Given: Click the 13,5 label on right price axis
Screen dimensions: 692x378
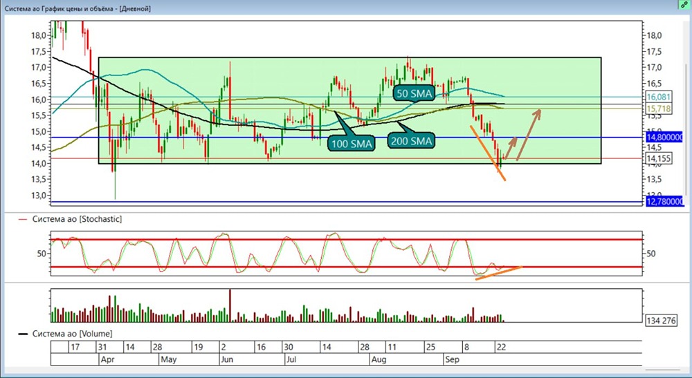Looking at the screenshot, I should pos(654,179).
